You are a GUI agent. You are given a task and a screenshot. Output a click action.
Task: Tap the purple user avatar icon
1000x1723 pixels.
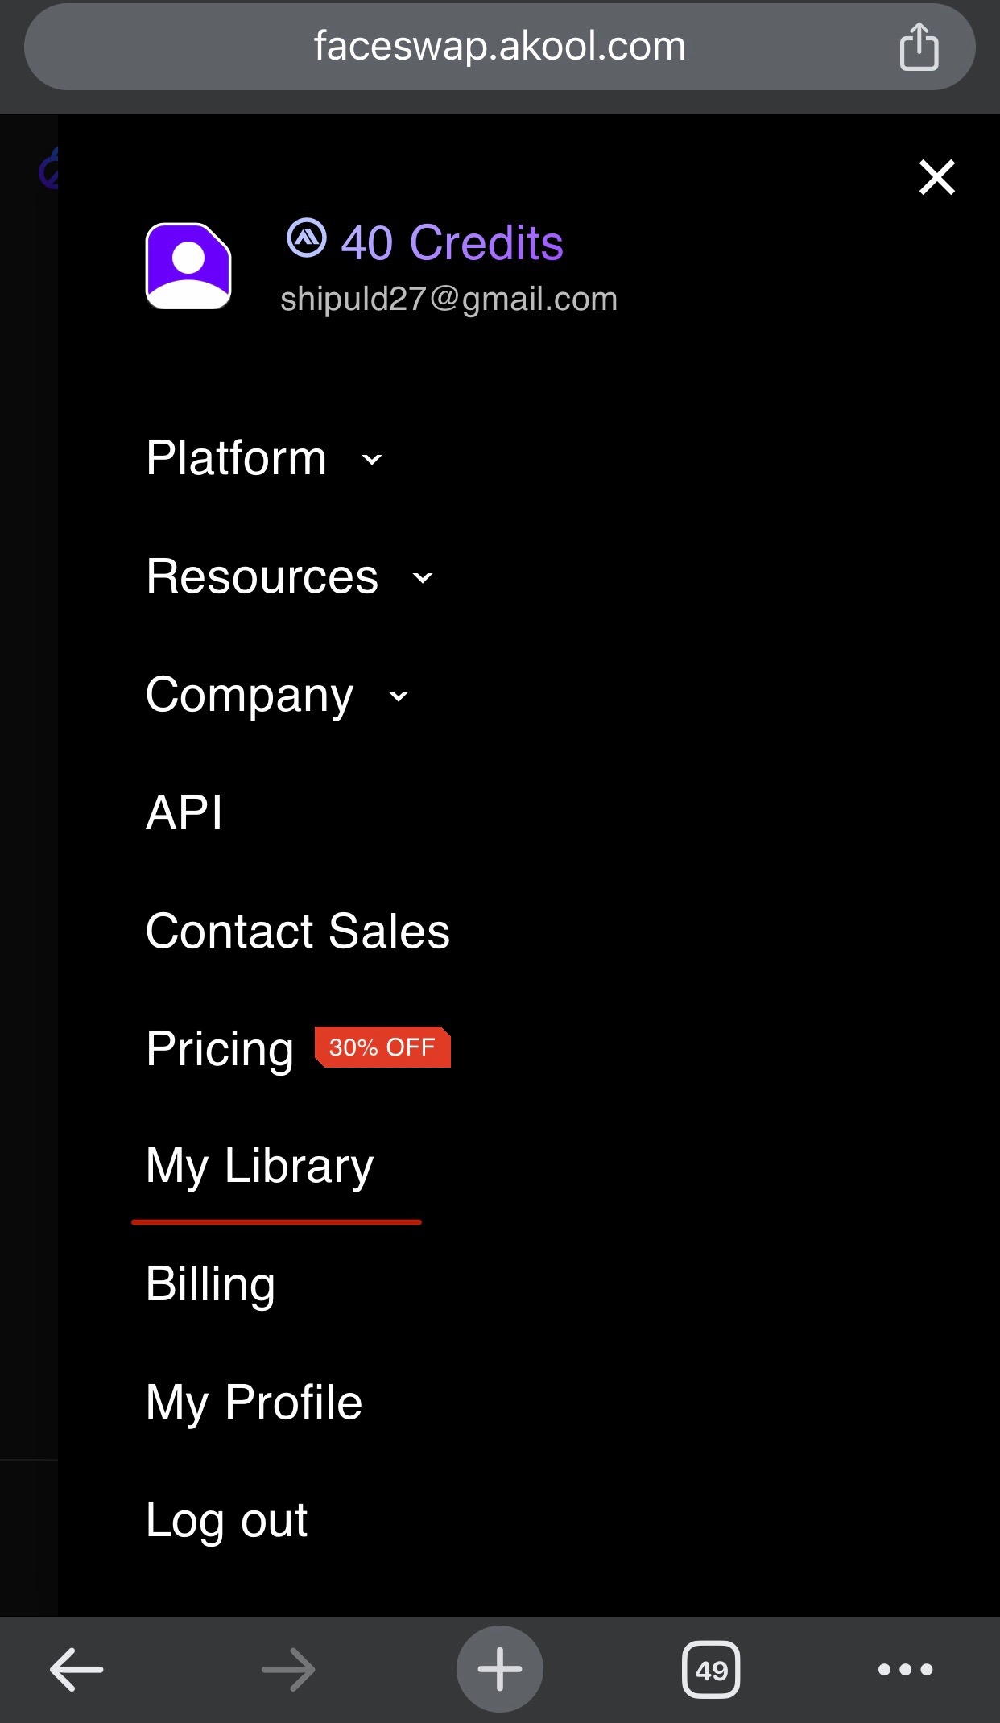pos(188,266)
